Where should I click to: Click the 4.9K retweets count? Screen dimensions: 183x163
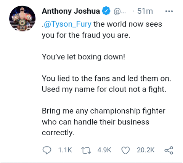point(104,150)
